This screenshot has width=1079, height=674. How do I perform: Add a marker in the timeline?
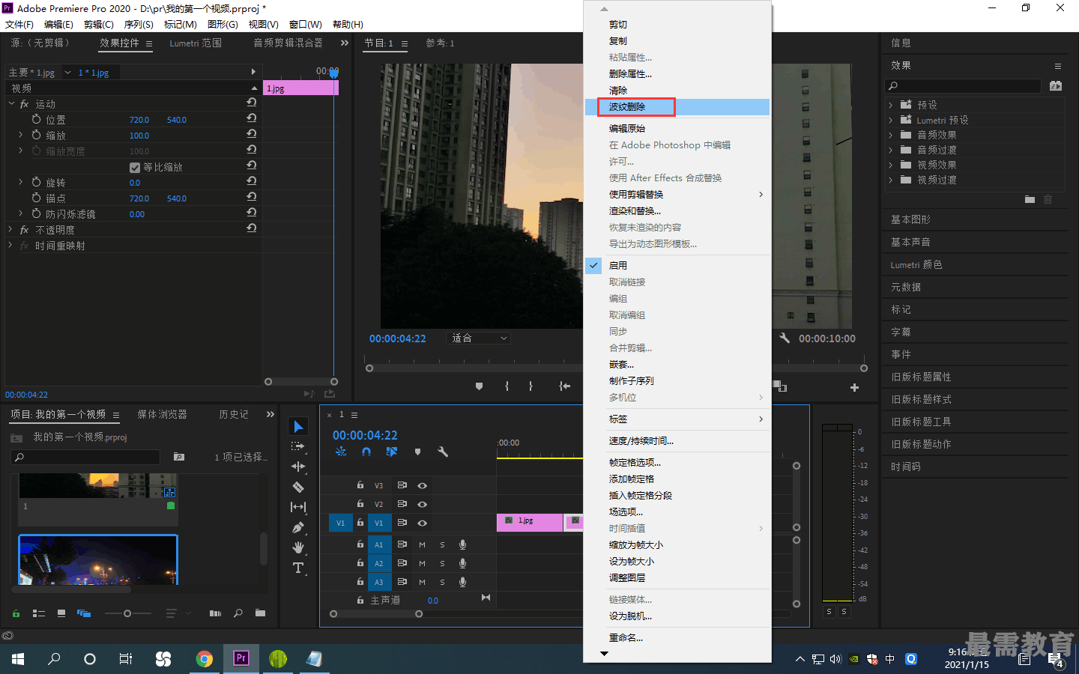click(x=417, y=452)
